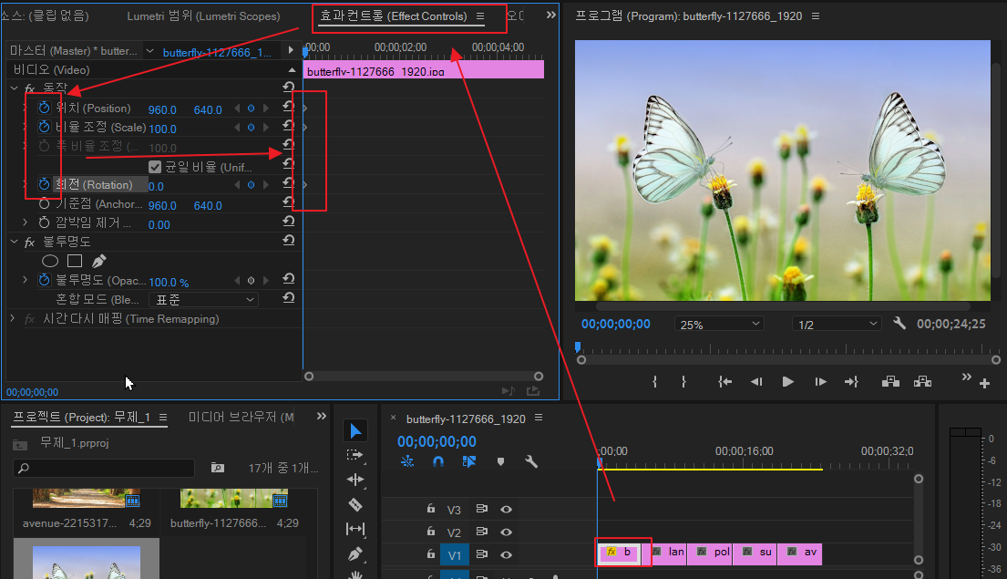Toggle V2 track output eye
The image size is (1007, 579).
click(506, 532)
